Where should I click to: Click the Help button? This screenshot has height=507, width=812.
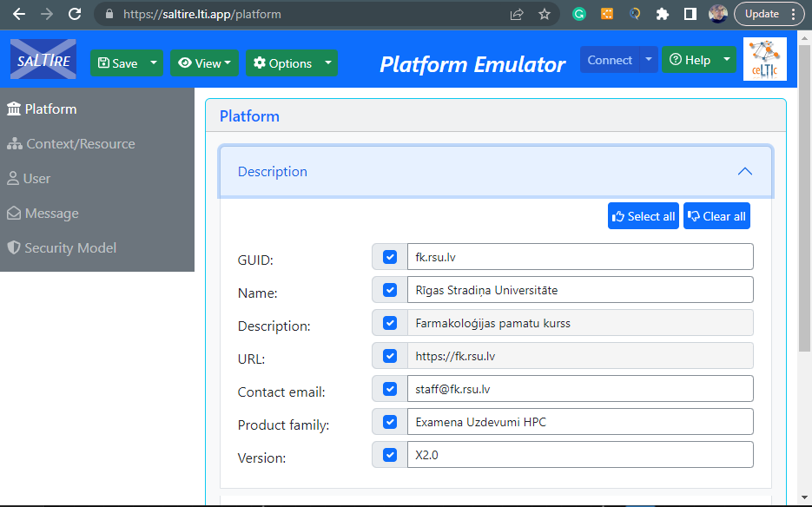tap(690, 60)
